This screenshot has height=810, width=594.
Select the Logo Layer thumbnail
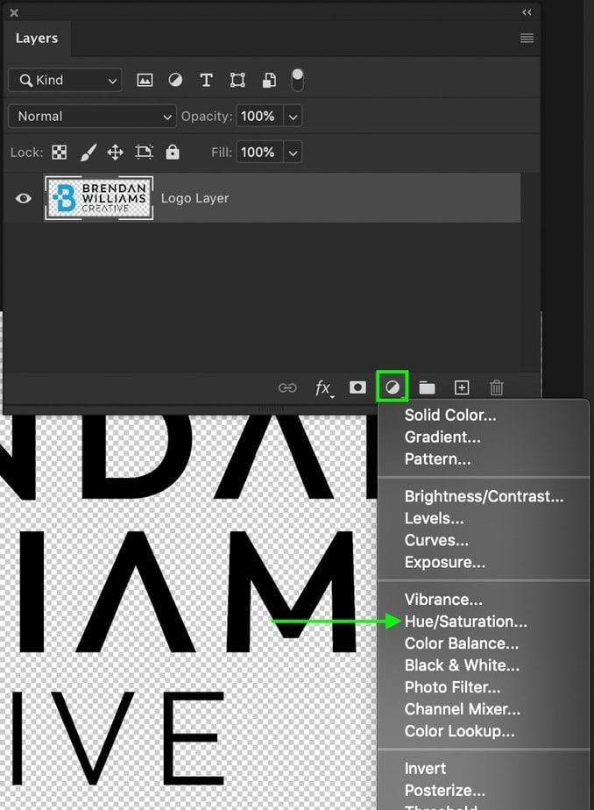tap(99, 198)
